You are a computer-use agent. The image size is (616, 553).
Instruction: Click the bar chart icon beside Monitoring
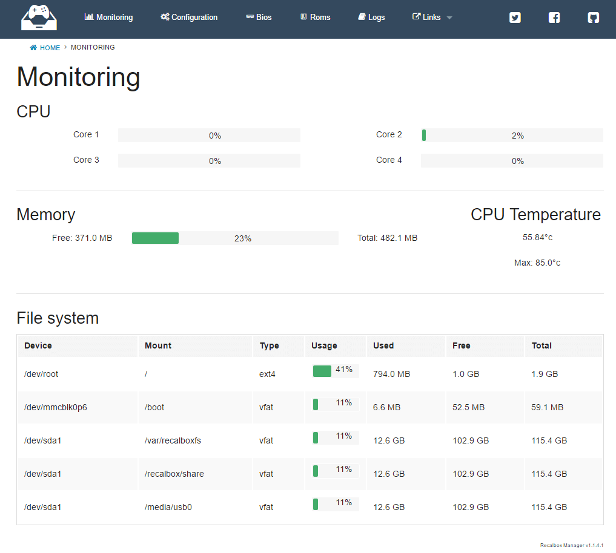(89, 17)
